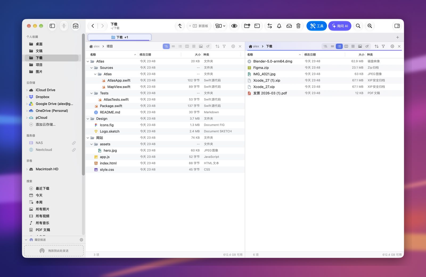This screenshot has height=277, width=426.
Task: Open sort options in the 下载 pane
Action: pyautogui.click(x=376, y=46)
